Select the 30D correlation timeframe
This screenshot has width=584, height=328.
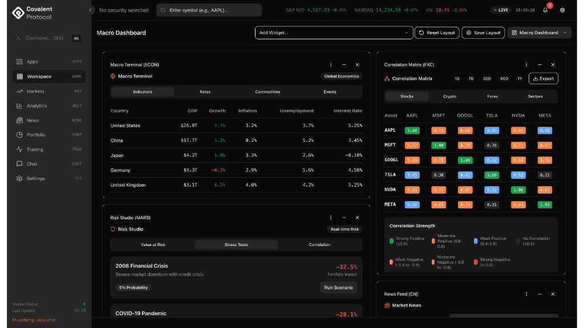486,79
